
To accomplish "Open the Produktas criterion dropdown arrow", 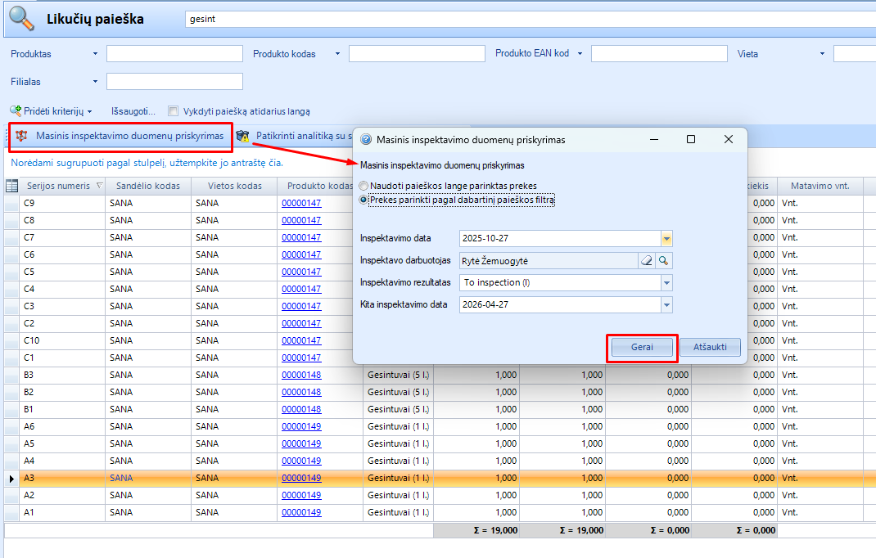I will (95, 54).
